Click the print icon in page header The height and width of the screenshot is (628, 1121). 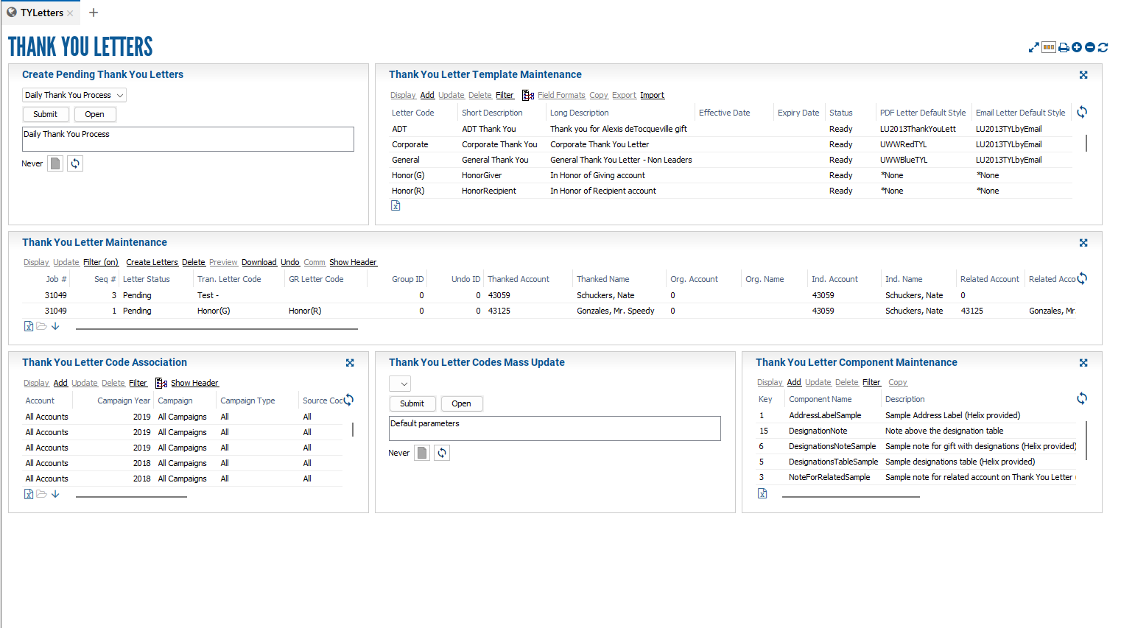tap(1064, 47)
